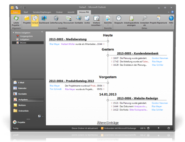
Task: Open Zeiterfassung time tracking view
Action: tap(56, 20)
